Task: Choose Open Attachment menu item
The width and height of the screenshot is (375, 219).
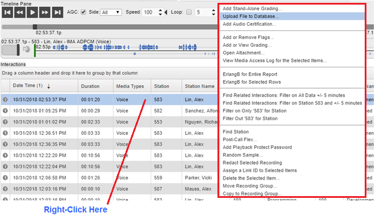Action: 292,53
